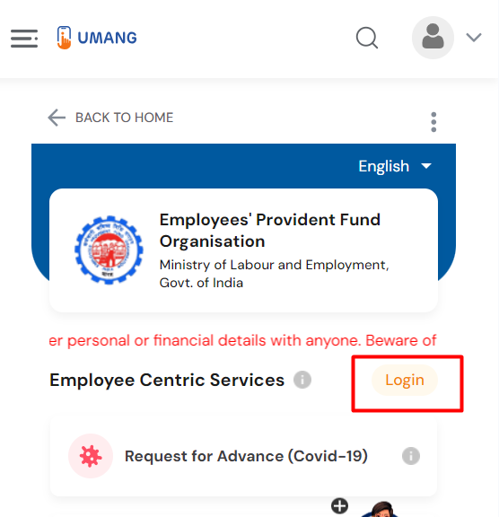Open the English language dropdown
499x517 pixels.
[395, 166]
